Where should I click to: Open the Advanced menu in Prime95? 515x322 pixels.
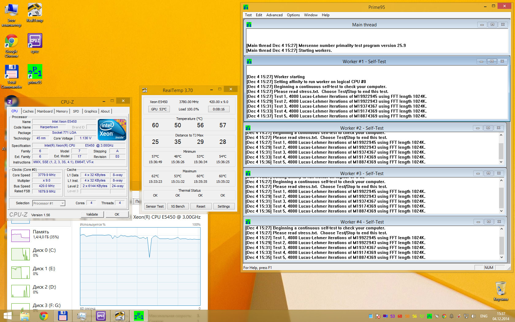tap(274, 15)
